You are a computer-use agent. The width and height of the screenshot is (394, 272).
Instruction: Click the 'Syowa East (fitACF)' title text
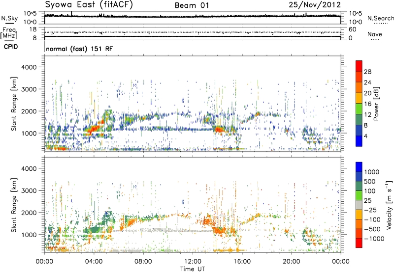(89, 5)
